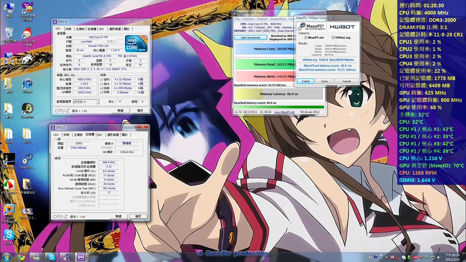Switch to CPU-Z taskbar button
The height and width of the screenshot is (262, 466).
click(x=82, y=257)
